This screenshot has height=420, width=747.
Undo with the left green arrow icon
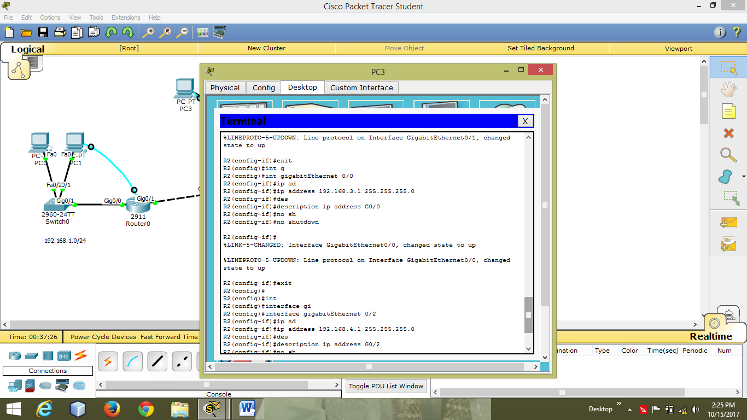click(x=111, y=32)
